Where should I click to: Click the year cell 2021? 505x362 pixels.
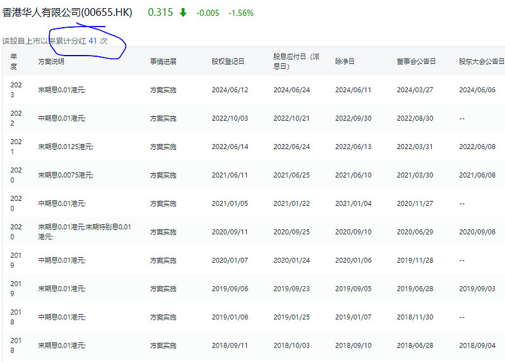click(16, 147)
